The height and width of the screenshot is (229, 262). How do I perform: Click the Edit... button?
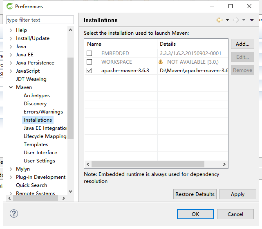point(242,57)
